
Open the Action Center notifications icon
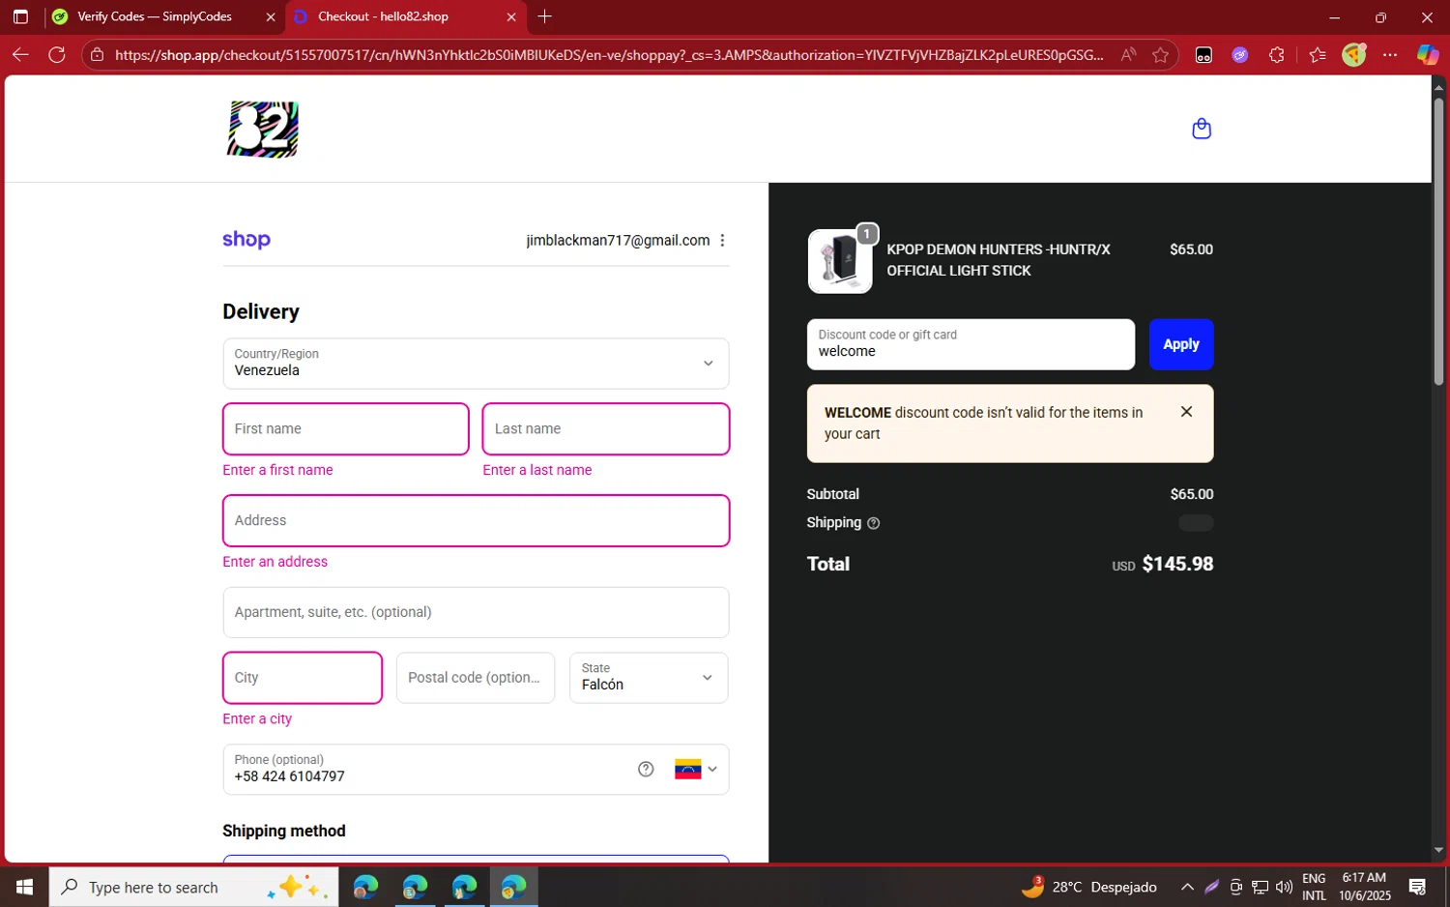[1418, 887]
